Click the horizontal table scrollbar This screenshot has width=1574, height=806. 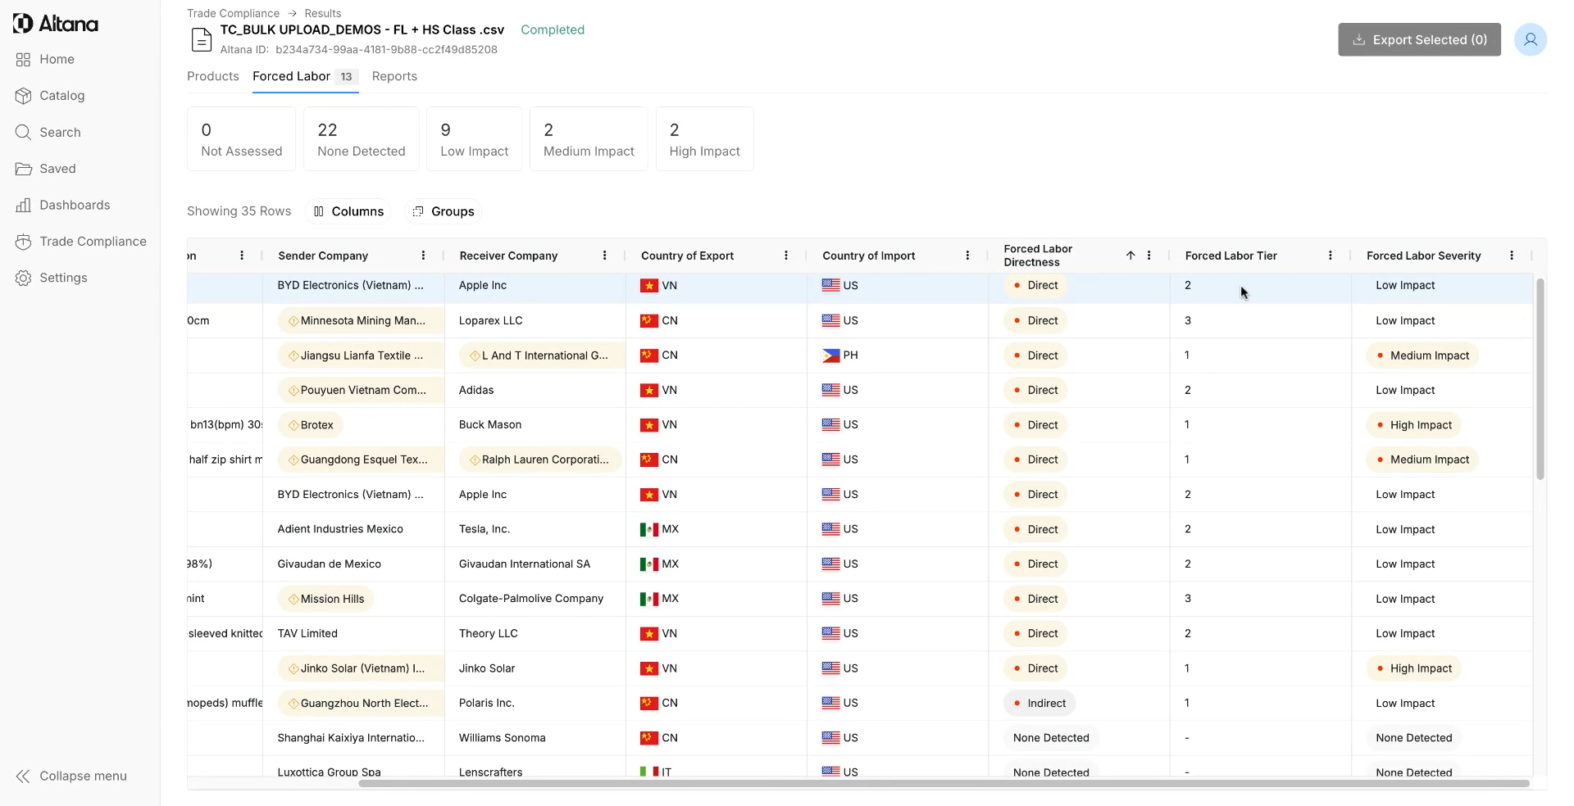coord(943,784)
